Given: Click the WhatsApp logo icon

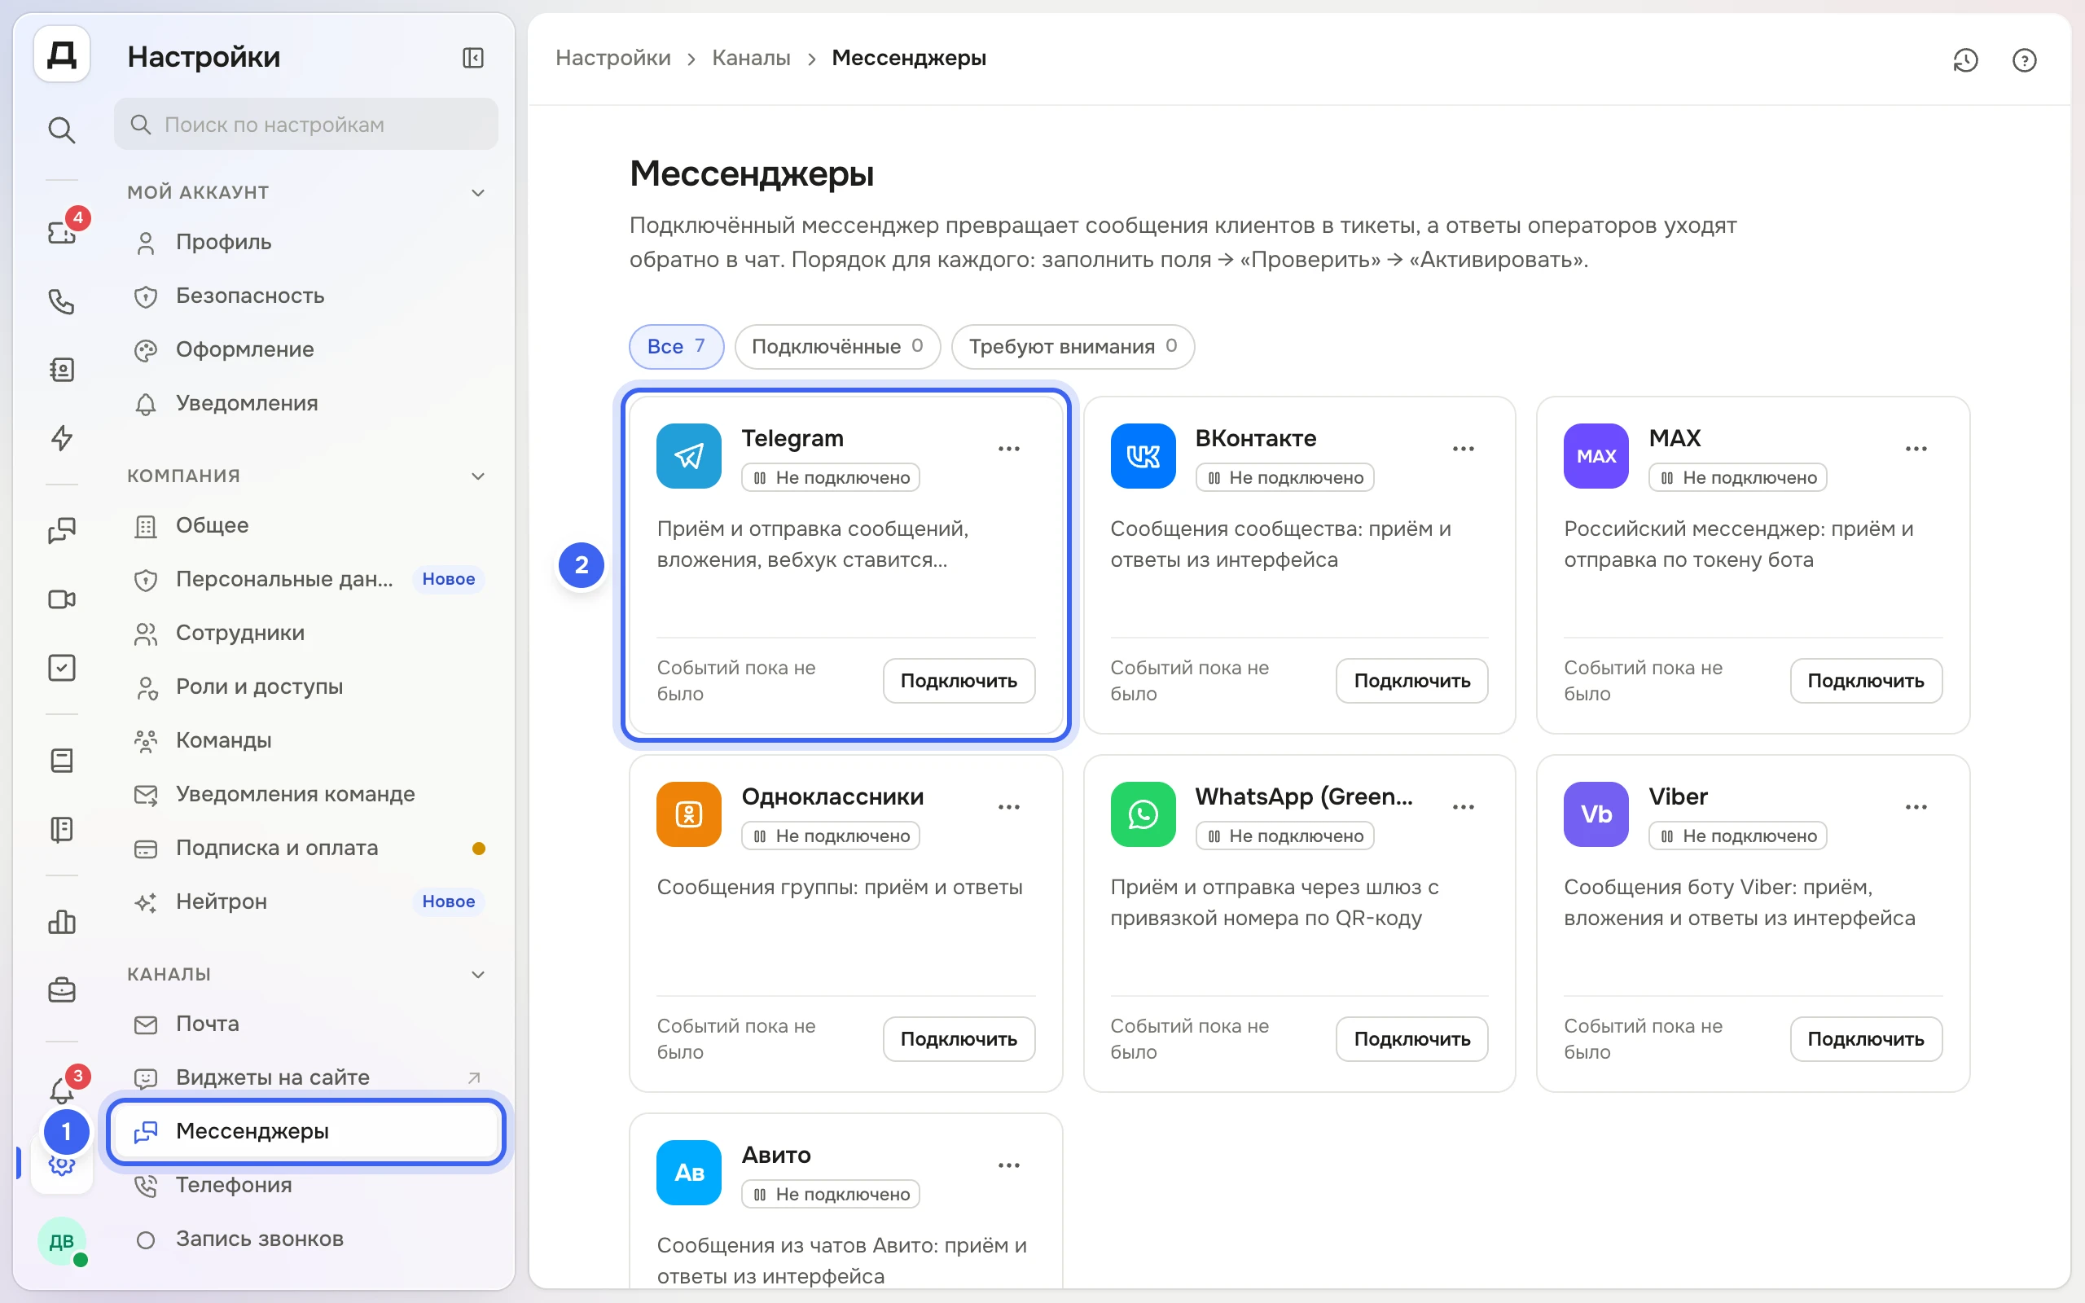Looking at the screenshot, I should (x=1143, y=814).
